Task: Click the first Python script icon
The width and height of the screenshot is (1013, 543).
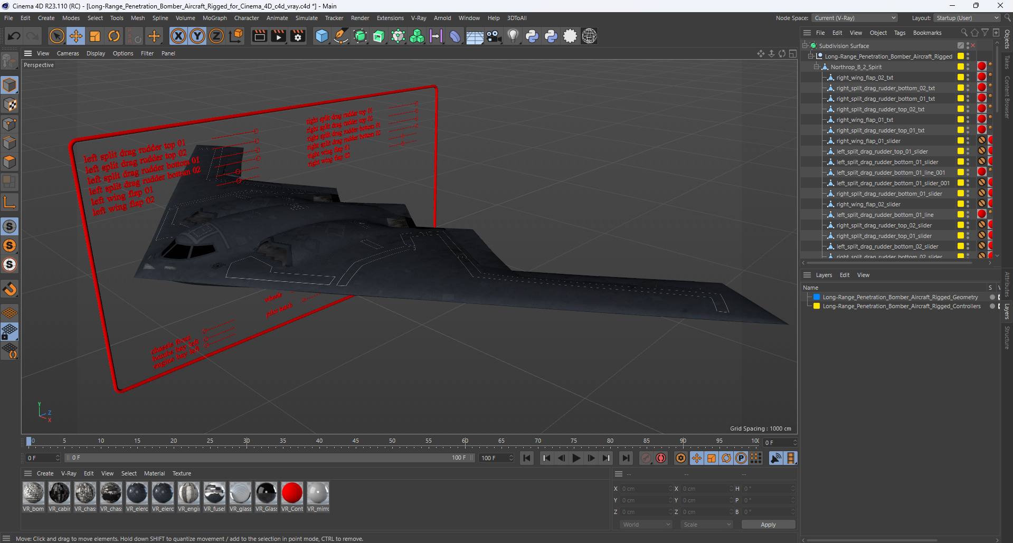Action: [x=532, y=36]
